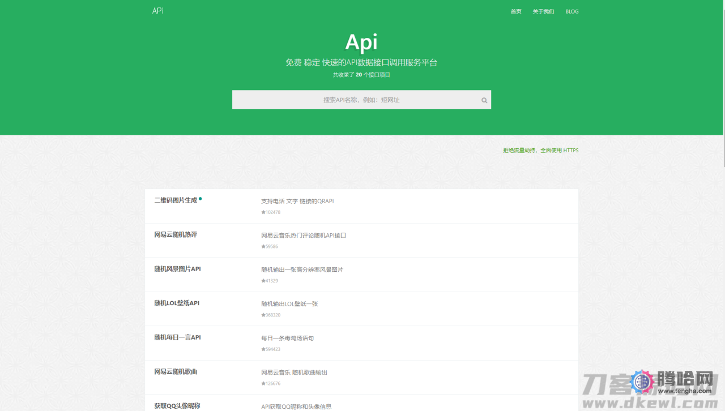
Task: Click star icon beside 59586
Action: 263,247
